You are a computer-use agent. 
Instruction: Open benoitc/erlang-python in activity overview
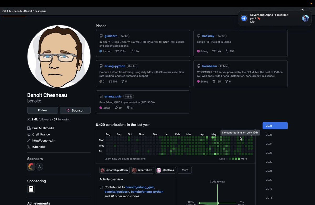(147, 192)
